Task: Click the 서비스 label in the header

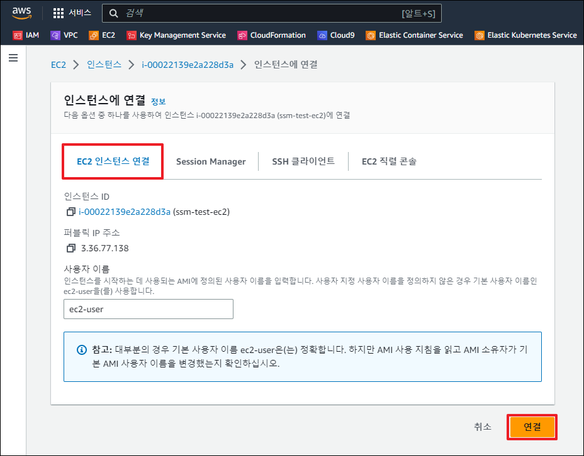Action: 80,13
